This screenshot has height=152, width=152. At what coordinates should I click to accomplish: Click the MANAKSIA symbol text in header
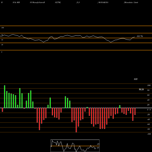point(103,2)
